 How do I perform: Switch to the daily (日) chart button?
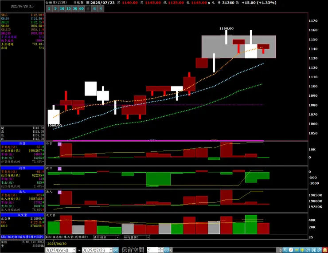pyautogui.click(x=88, y=8)
